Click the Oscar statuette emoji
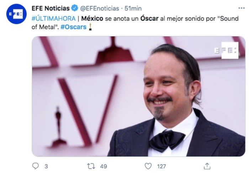 tap(90, 27)
